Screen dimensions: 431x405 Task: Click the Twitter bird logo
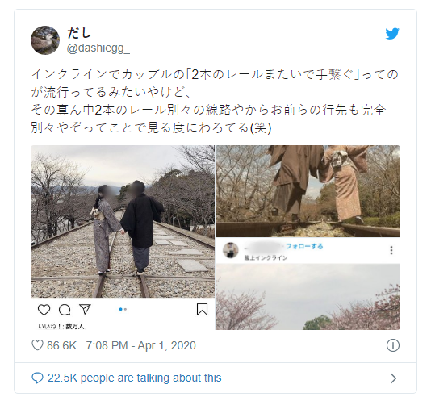pos(392,34)
